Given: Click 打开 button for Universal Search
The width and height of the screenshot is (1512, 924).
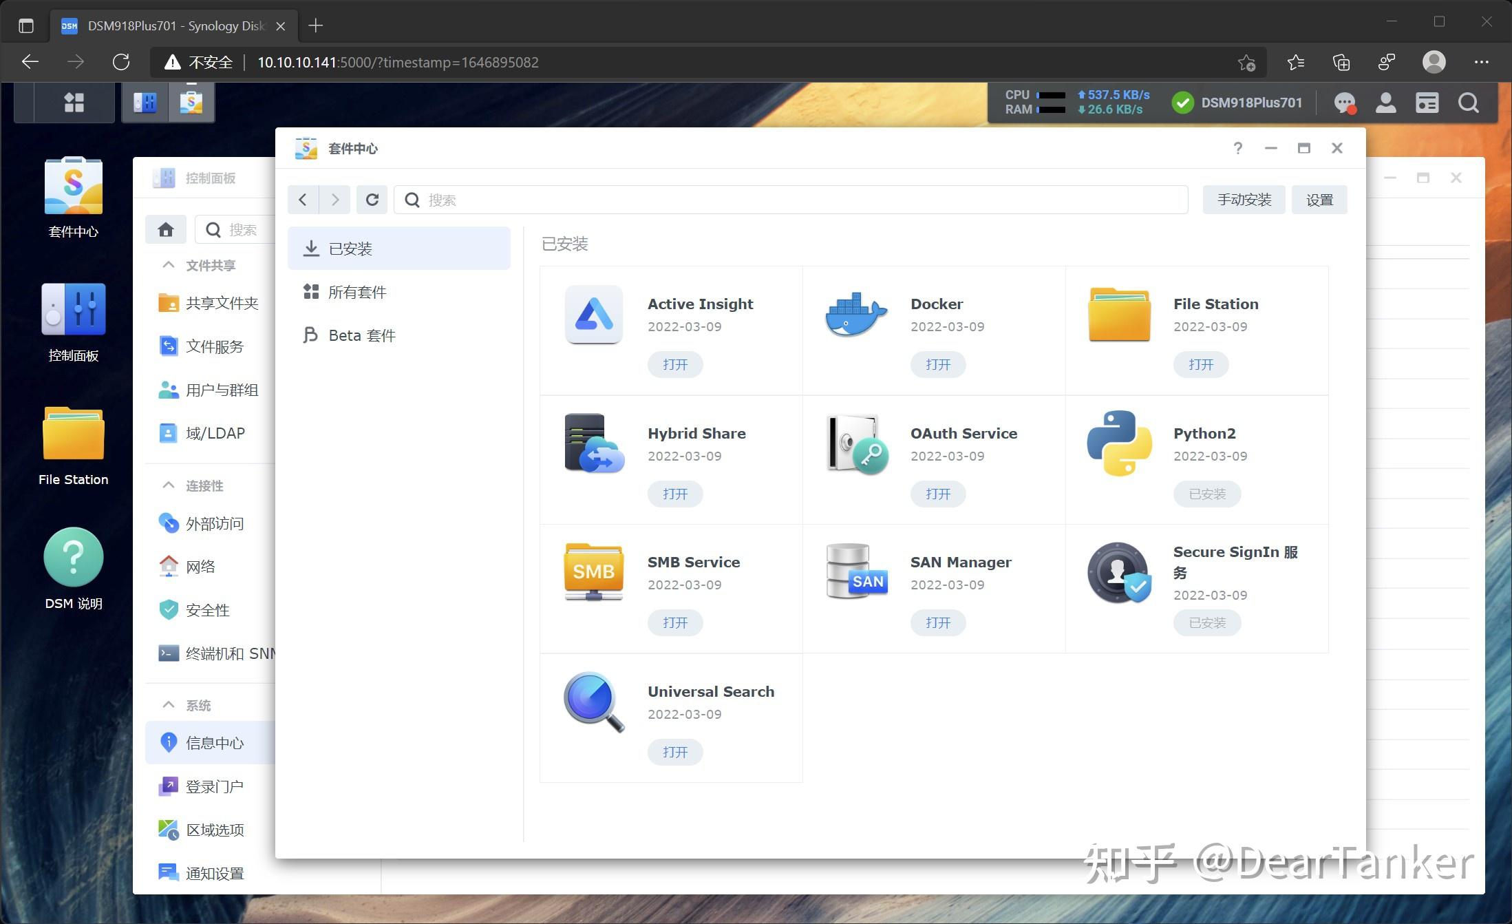Looking at the screenshot, I should [675, 752].
